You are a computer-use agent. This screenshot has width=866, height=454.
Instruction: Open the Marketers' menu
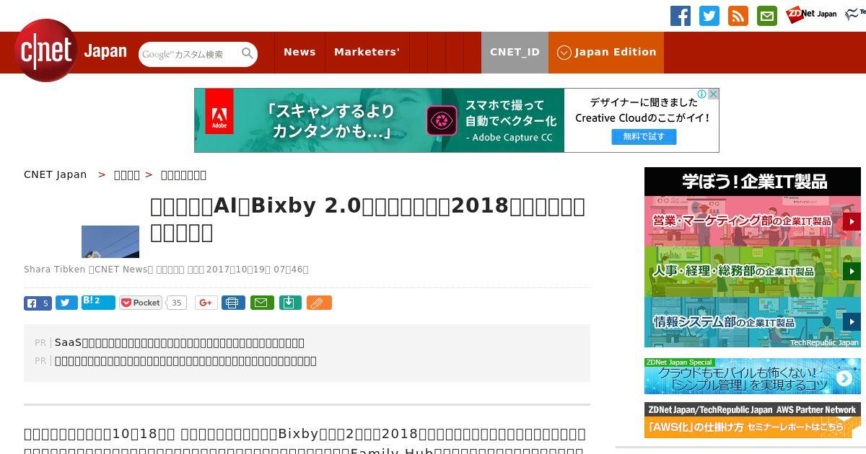367,53
